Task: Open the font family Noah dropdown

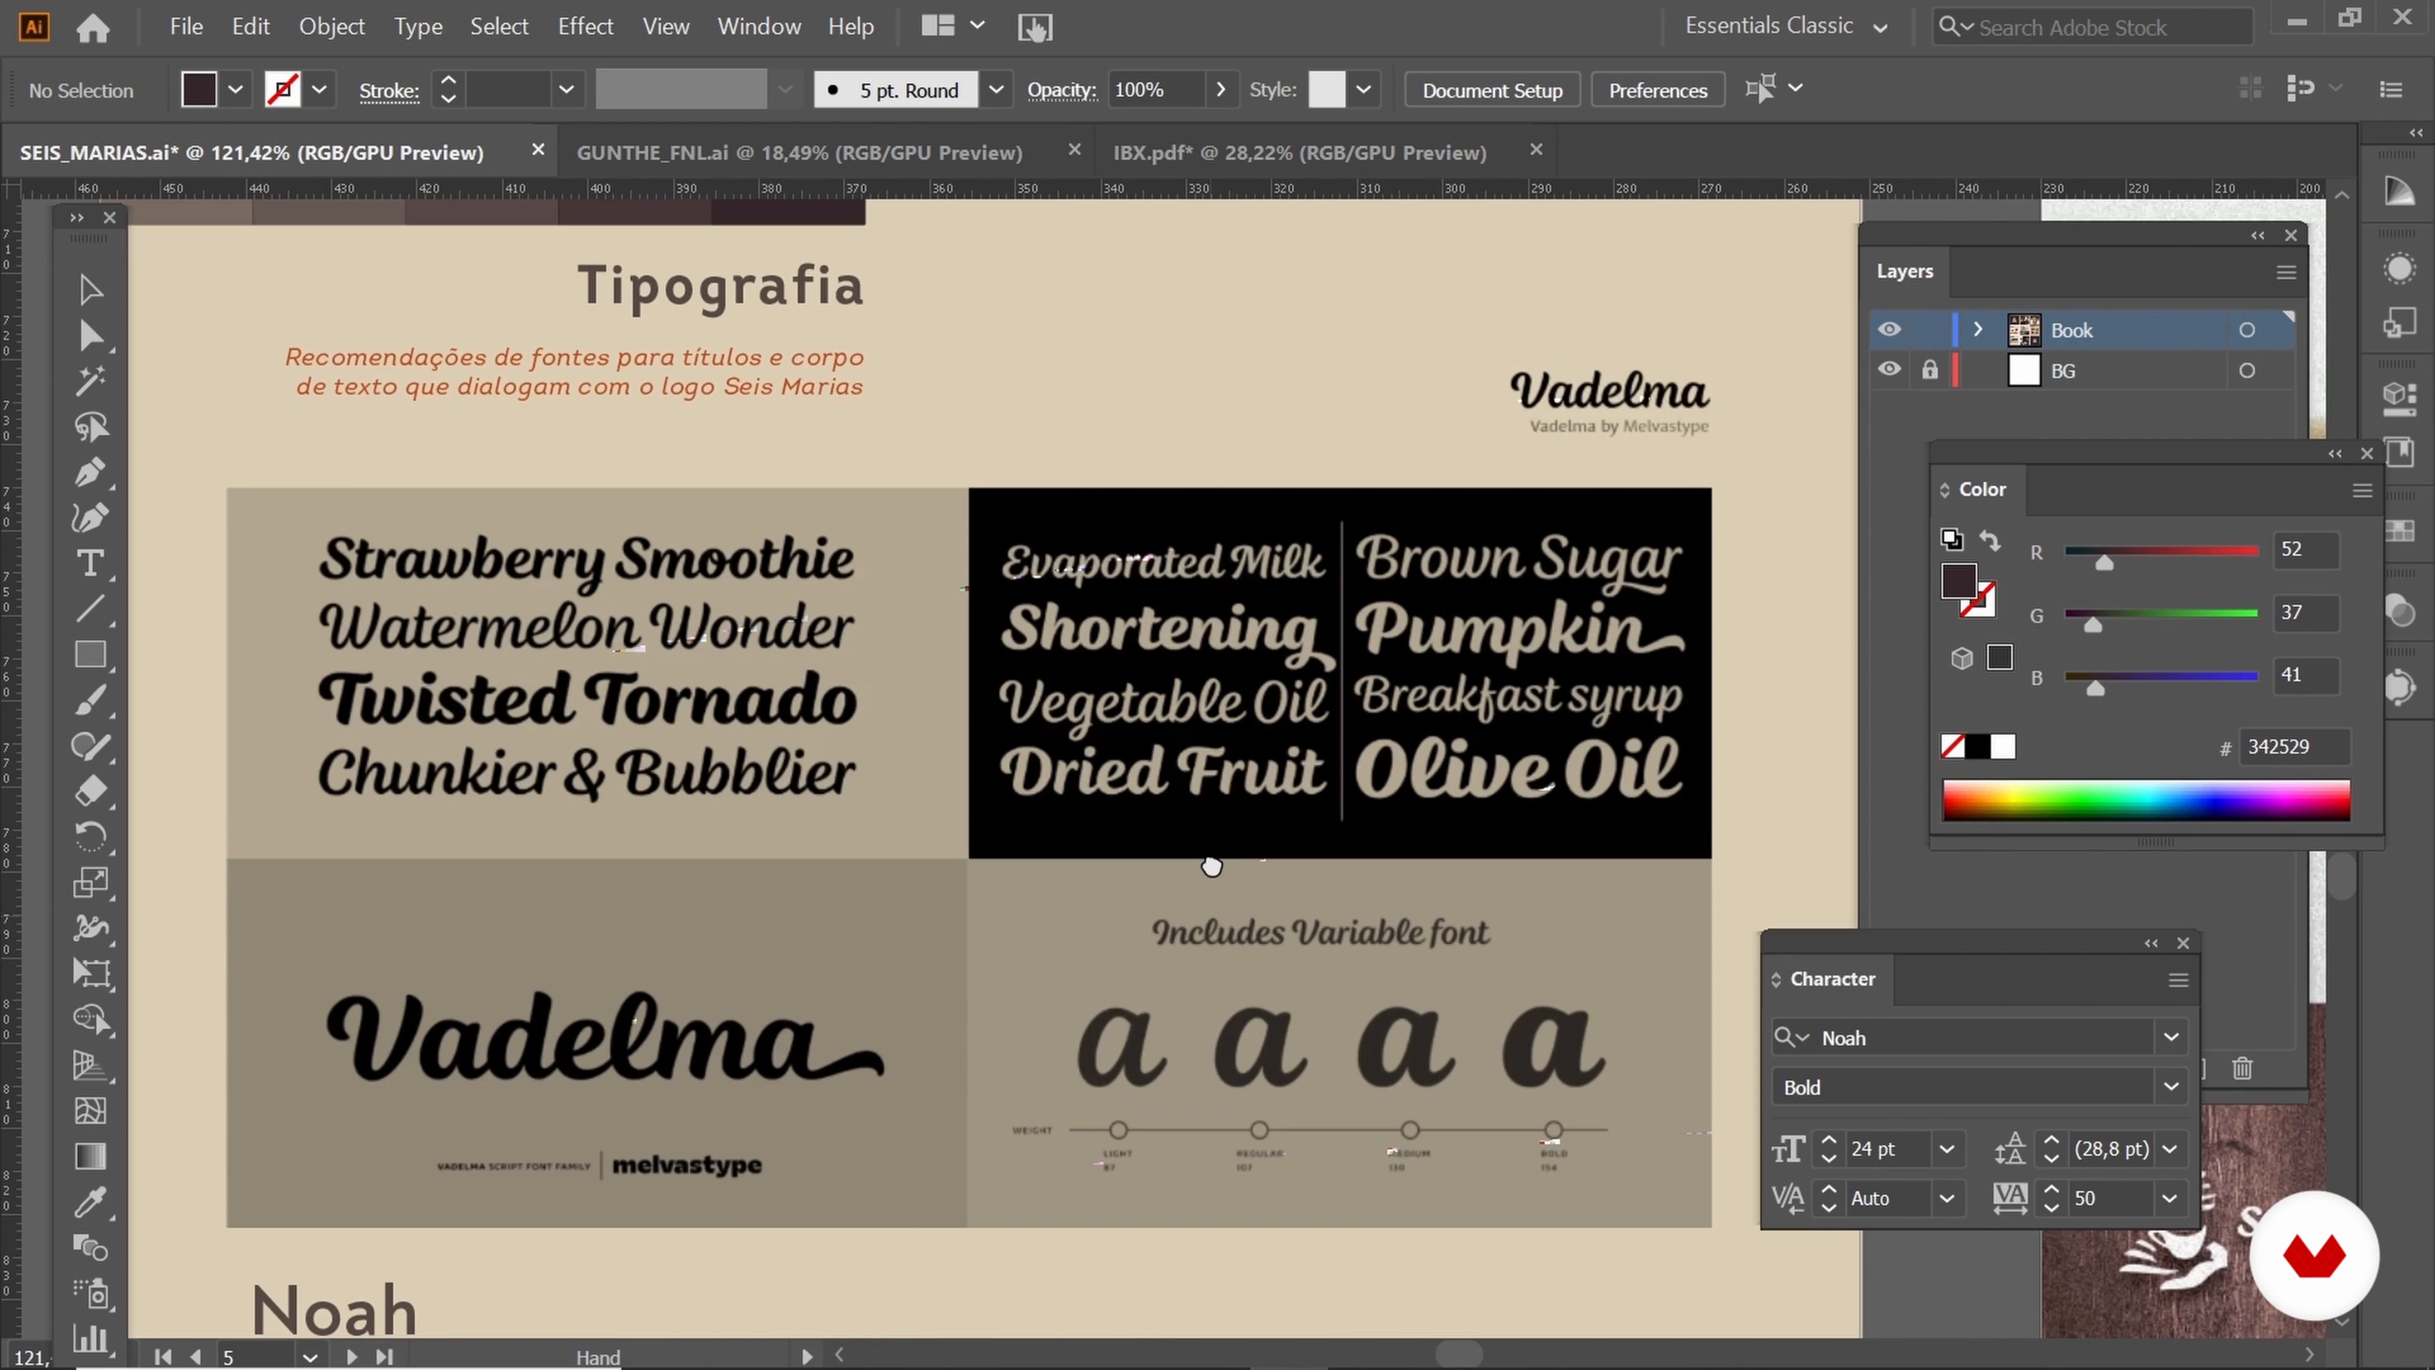Action: [2171, 1037]
